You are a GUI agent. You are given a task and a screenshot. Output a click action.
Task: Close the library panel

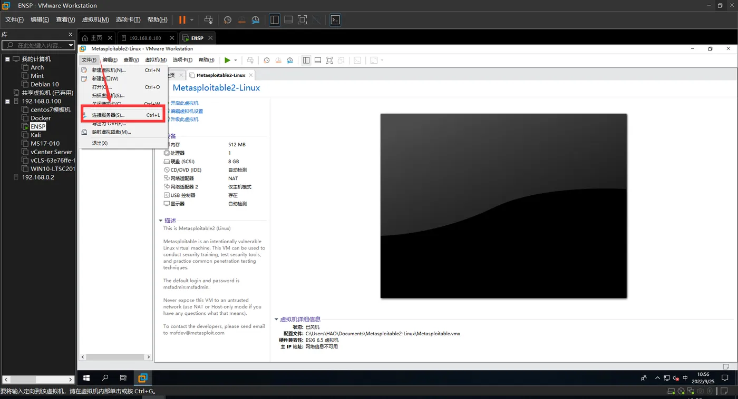[71, 34]
